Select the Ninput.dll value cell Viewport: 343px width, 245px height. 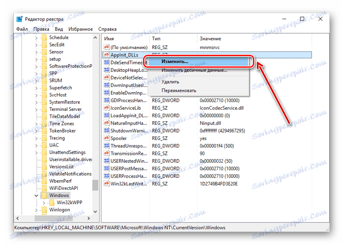click(210, 123)
